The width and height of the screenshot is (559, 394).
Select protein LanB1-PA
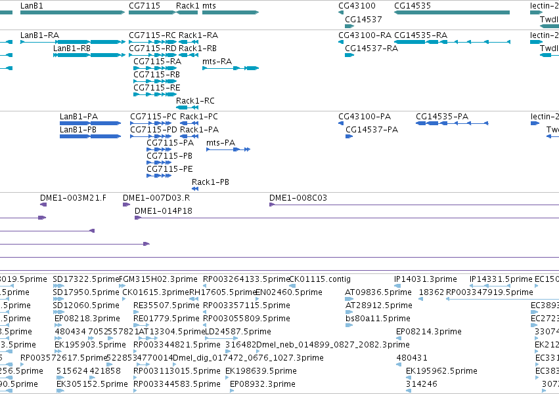90,123
